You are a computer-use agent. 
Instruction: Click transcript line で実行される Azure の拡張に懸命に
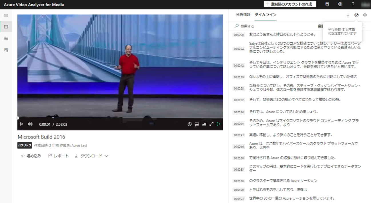292,158
